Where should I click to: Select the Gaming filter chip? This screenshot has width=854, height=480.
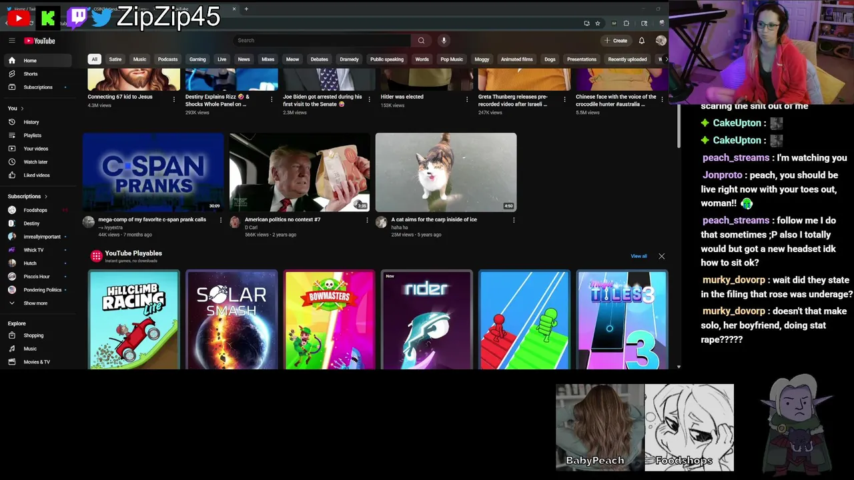pos(197,59)
